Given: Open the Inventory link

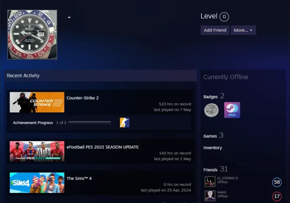Looking at the screenshot, I should click(212, 148).
